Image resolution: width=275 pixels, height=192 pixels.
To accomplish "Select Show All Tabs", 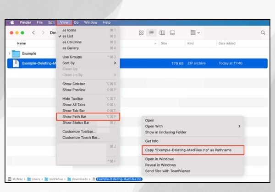I will point(88,105).
